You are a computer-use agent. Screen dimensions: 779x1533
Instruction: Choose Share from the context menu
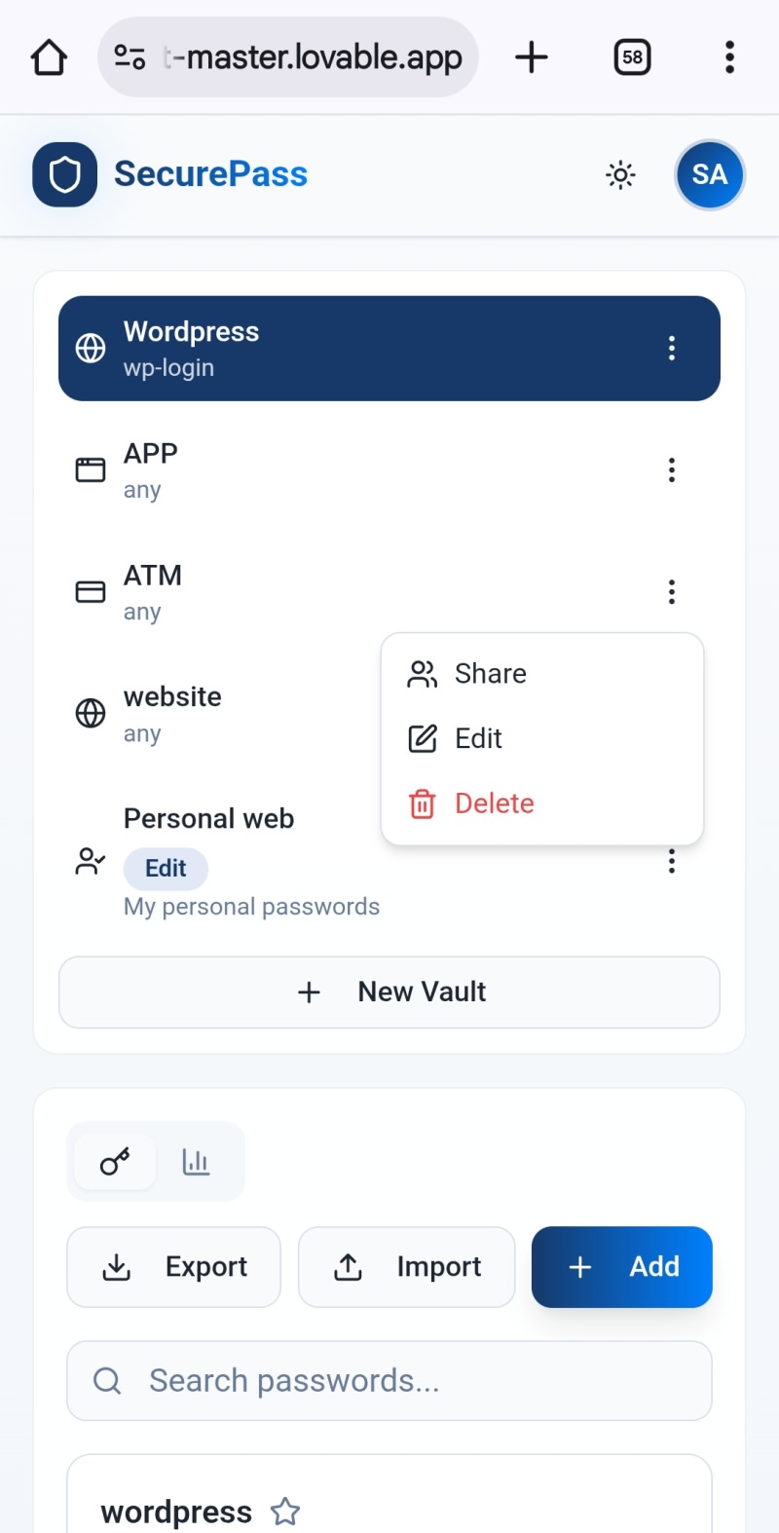pyautogui.click(x=490, y=674)
